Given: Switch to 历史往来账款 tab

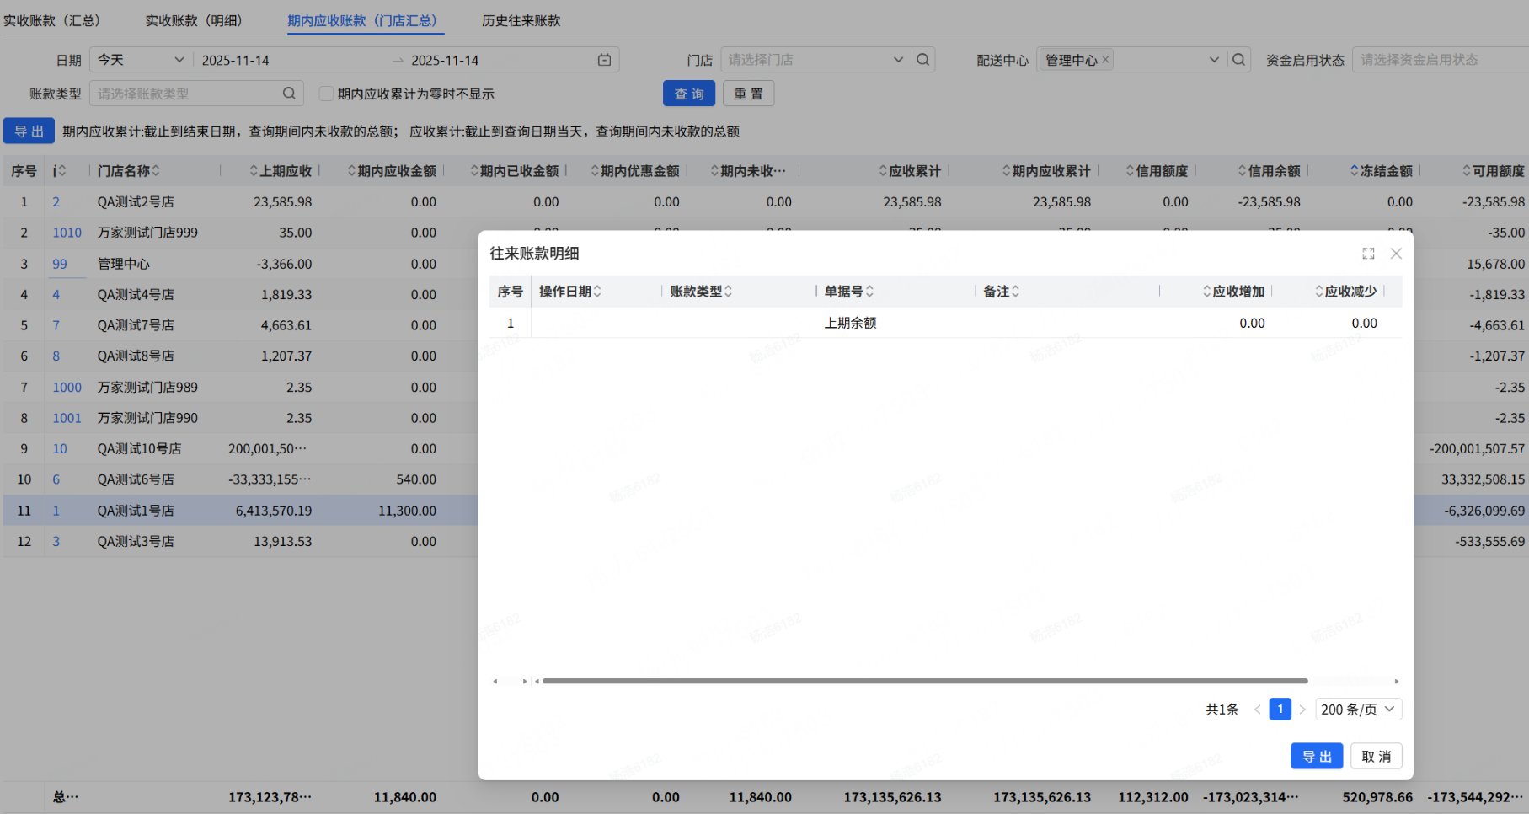Looking at the screenshot, I should tap(521, 20).
